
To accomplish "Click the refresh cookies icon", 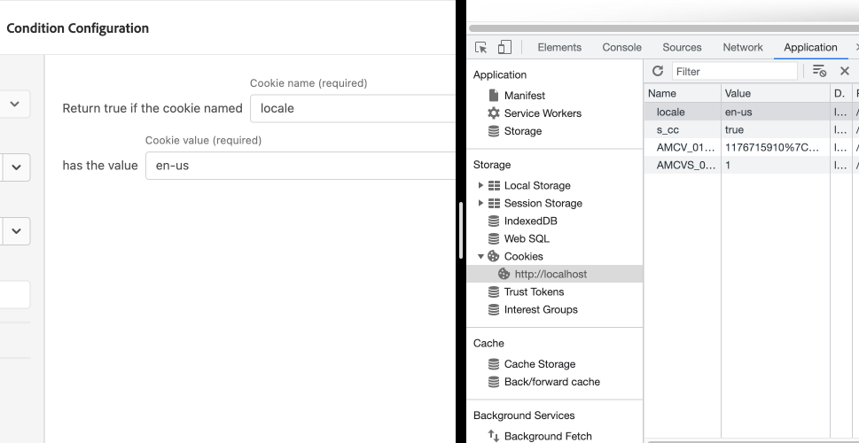I will 658,71.
